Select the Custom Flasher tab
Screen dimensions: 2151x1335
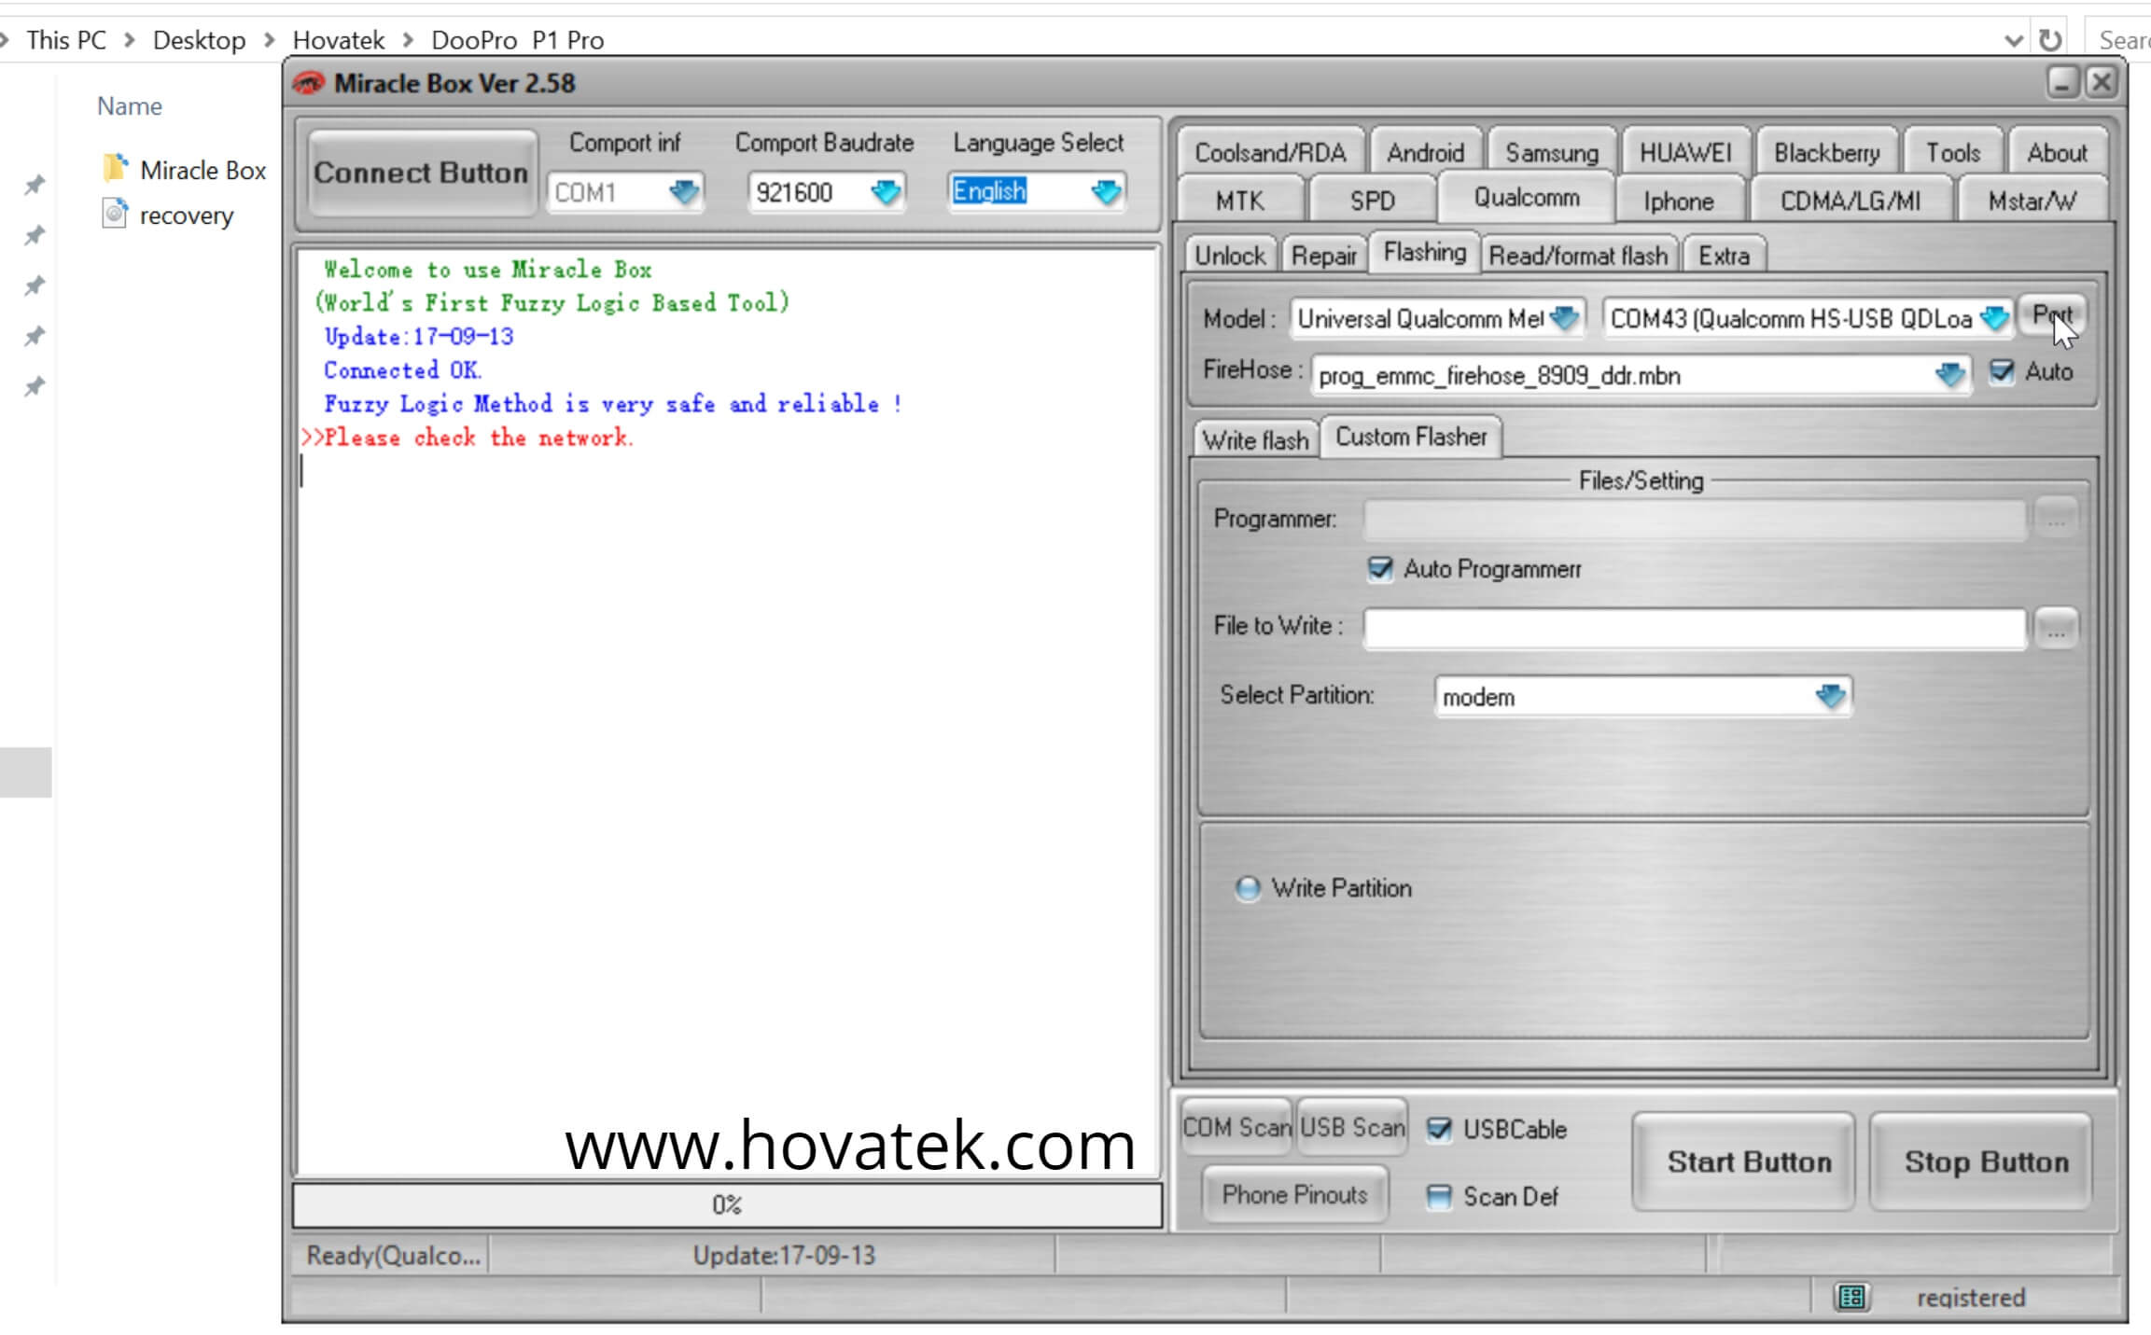click(1411, 437)
